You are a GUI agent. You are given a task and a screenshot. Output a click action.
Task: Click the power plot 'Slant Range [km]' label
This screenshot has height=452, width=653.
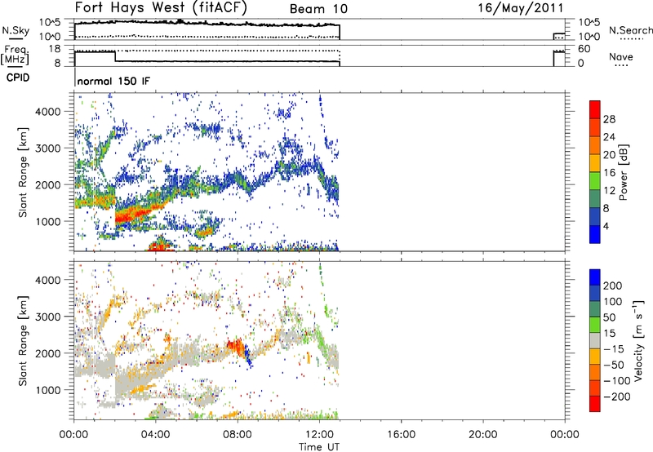[23, 172]
